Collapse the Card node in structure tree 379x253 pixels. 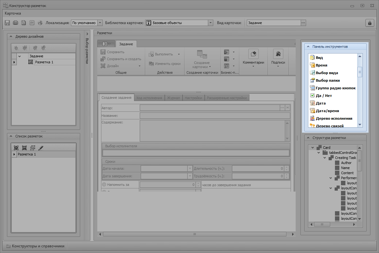[312, 148]
